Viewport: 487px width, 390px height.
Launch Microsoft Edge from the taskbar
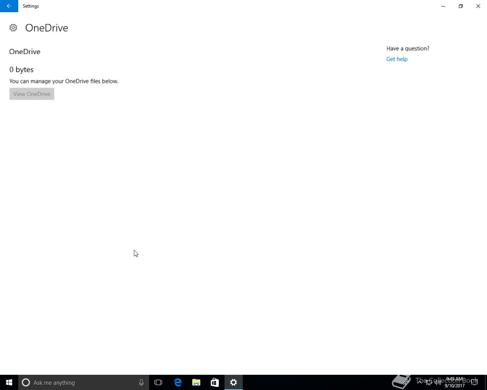pos(178,382)
